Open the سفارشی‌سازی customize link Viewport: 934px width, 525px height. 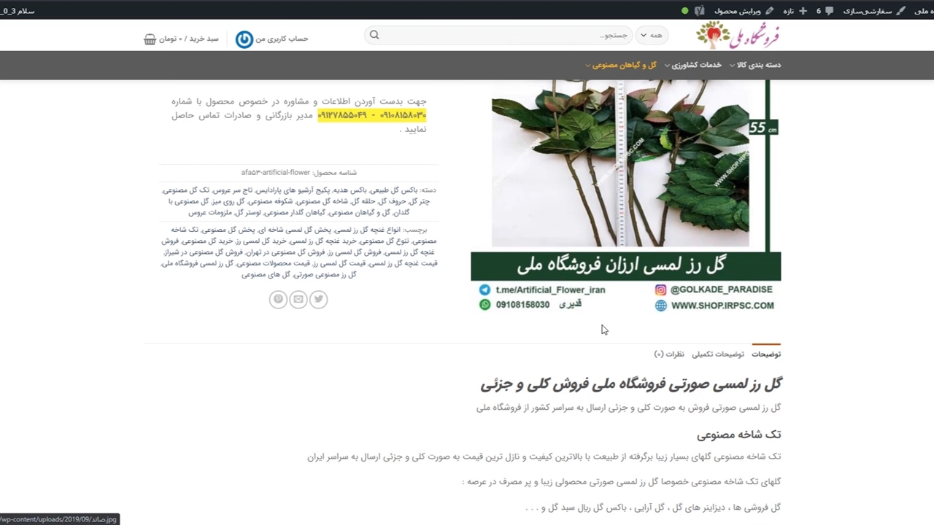coord(873,11)
